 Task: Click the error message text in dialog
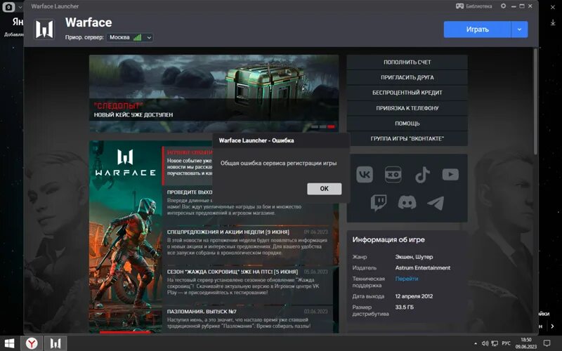coord(278,163)
